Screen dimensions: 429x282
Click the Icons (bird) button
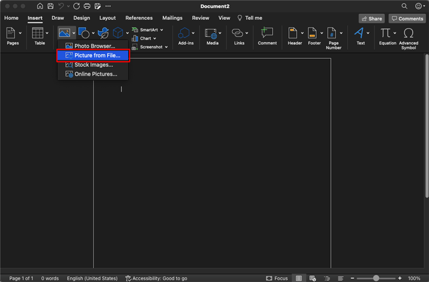tap(103, 33)
